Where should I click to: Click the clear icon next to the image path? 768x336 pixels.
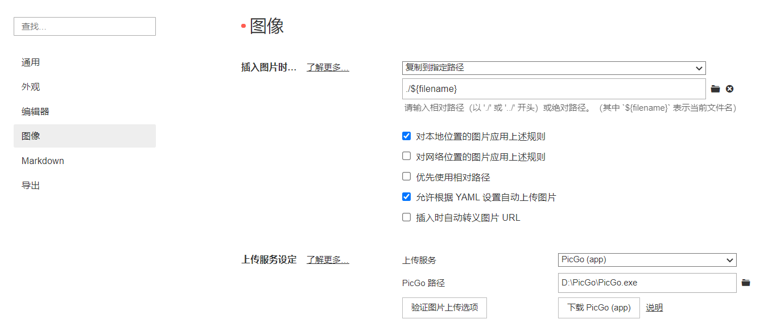coord(729,89)
